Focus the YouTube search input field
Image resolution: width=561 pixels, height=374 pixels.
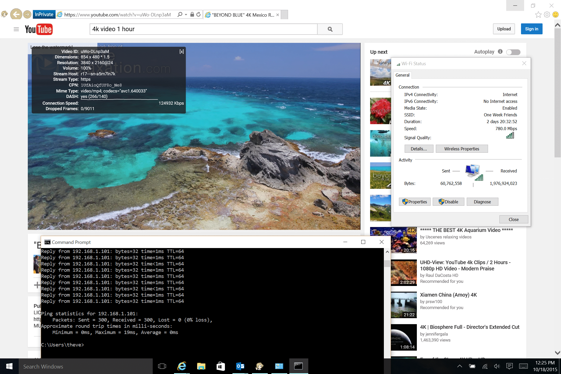pyautogui.click(x=204, y=29)
